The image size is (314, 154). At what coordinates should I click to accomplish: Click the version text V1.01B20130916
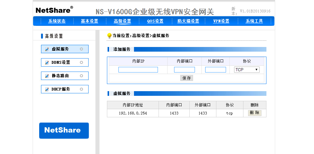click(x=255, y=11)
